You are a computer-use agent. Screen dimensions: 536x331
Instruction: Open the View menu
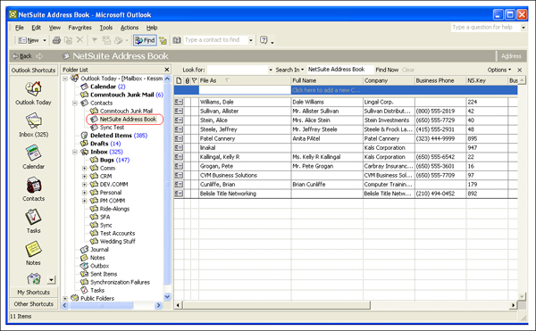[54, 28]
